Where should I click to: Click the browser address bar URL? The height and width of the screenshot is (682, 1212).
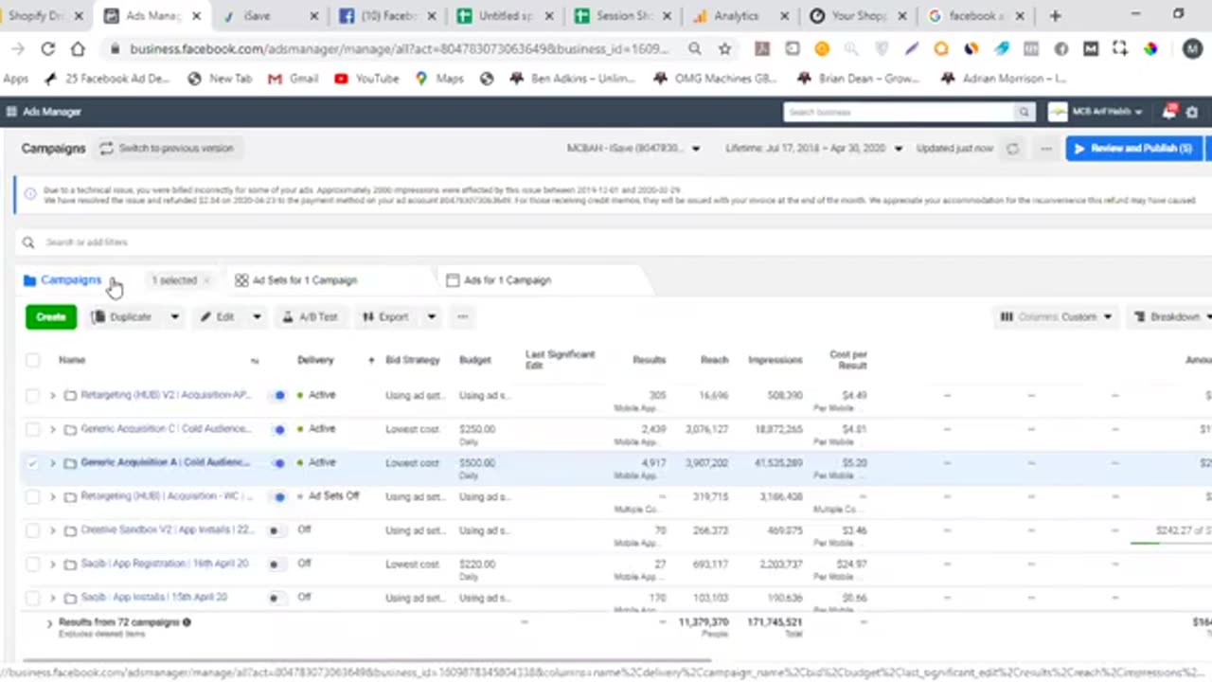pos(400,49)
